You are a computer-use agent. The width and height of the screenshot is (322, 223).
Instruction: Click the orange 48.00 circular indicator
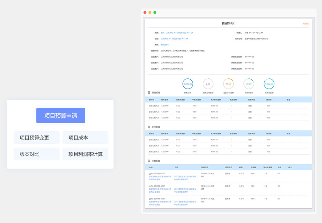[228, 84]
